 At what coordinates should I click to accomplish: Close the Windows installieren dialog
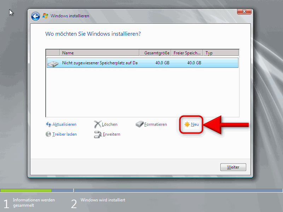pos(244,12)
